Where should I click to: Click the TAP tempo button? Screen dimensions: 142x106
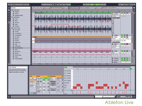point(10,5)
